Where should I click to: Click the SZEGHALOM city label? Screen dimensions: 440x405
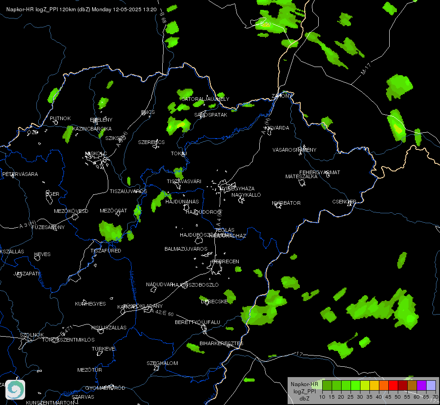tap(162, 363)
